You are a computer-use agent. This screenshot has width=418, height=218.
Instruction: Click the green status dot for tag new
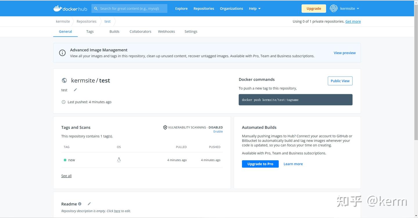(x=65, y=160)
